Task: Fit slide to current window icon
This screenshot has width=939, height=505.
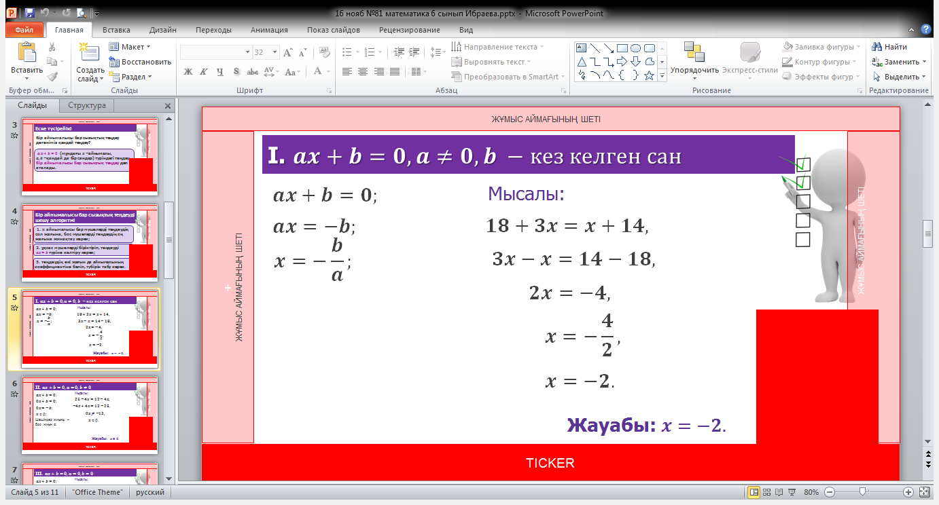Action: [x=925, y=492]
